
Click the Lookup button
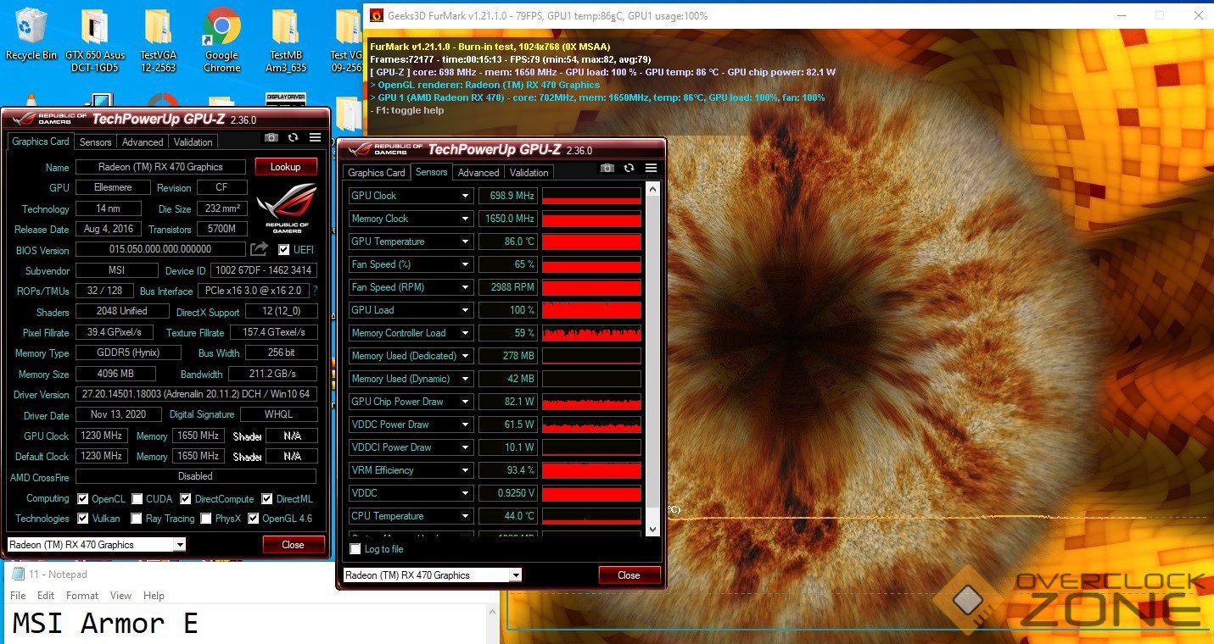(286, 167)
